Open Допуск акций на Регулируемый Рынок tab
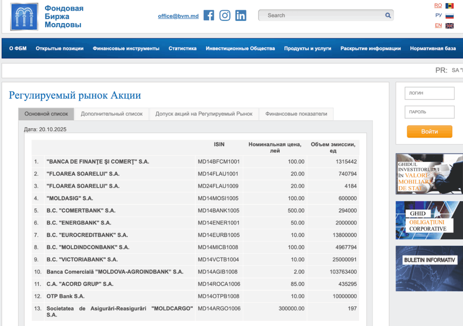Viewport: 463px width, 326px height. [203, 114]
